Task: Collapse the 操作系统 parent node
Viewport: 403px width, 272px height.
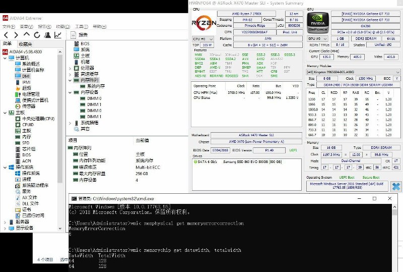Action: click(5, 167)
